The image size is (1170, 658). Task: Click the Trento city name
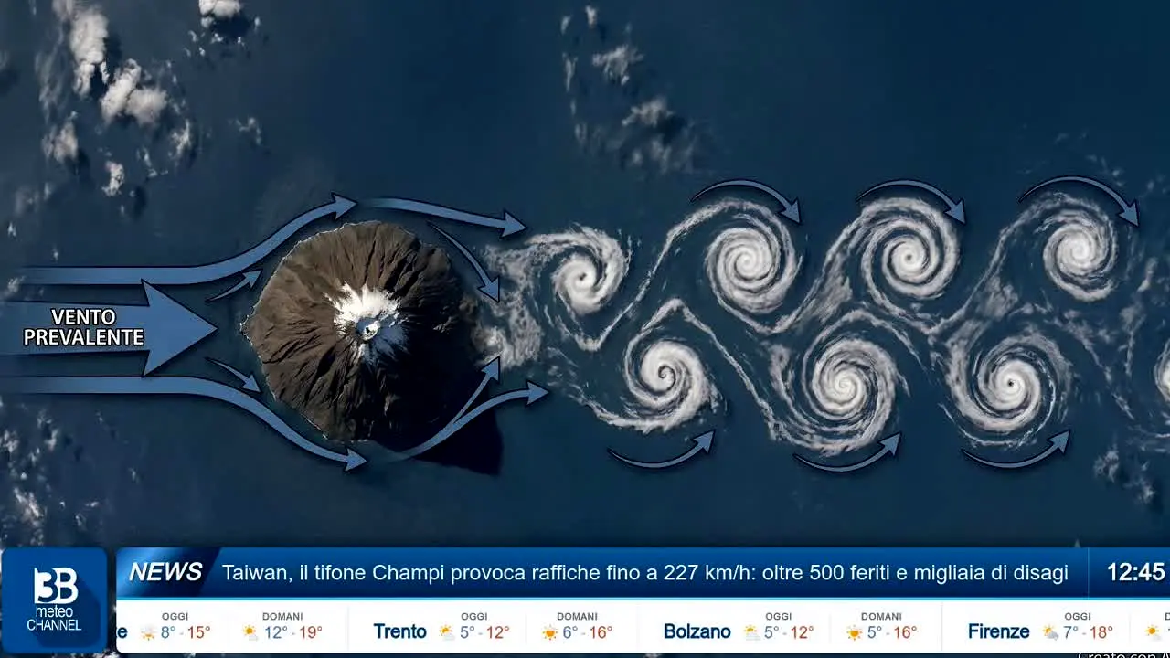(400, 631)
